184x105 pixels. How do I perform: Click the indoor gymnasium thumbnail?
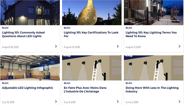pyautogui.click(x=30, y=68)
